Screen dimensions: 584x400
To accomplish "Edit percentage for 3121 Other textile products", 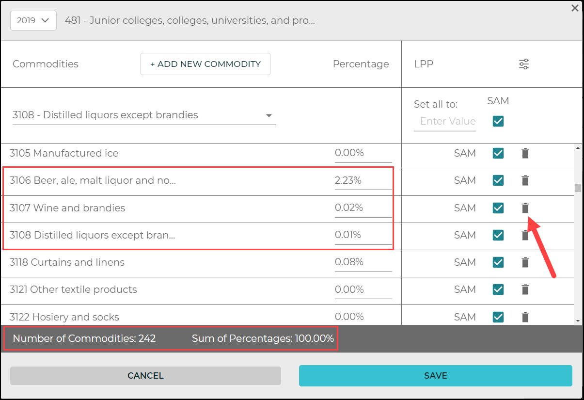I will pos(363,289).
